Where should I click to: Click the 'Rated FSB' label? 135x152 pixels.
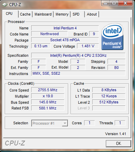pyautogui.click(x=20, y=108)
